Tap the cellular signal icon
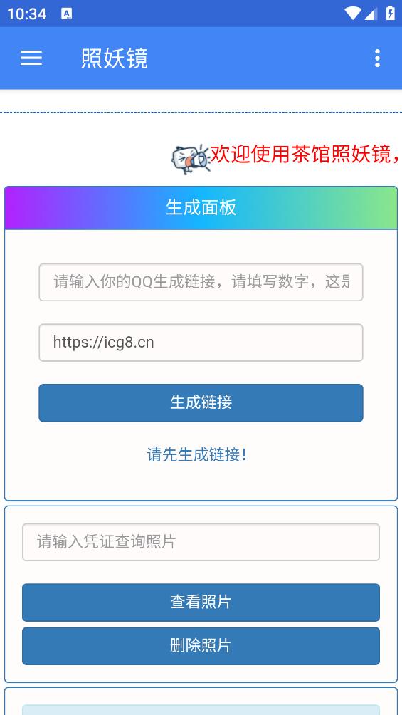Viewport: 402px width, 715px height. [x=371, y=14]
